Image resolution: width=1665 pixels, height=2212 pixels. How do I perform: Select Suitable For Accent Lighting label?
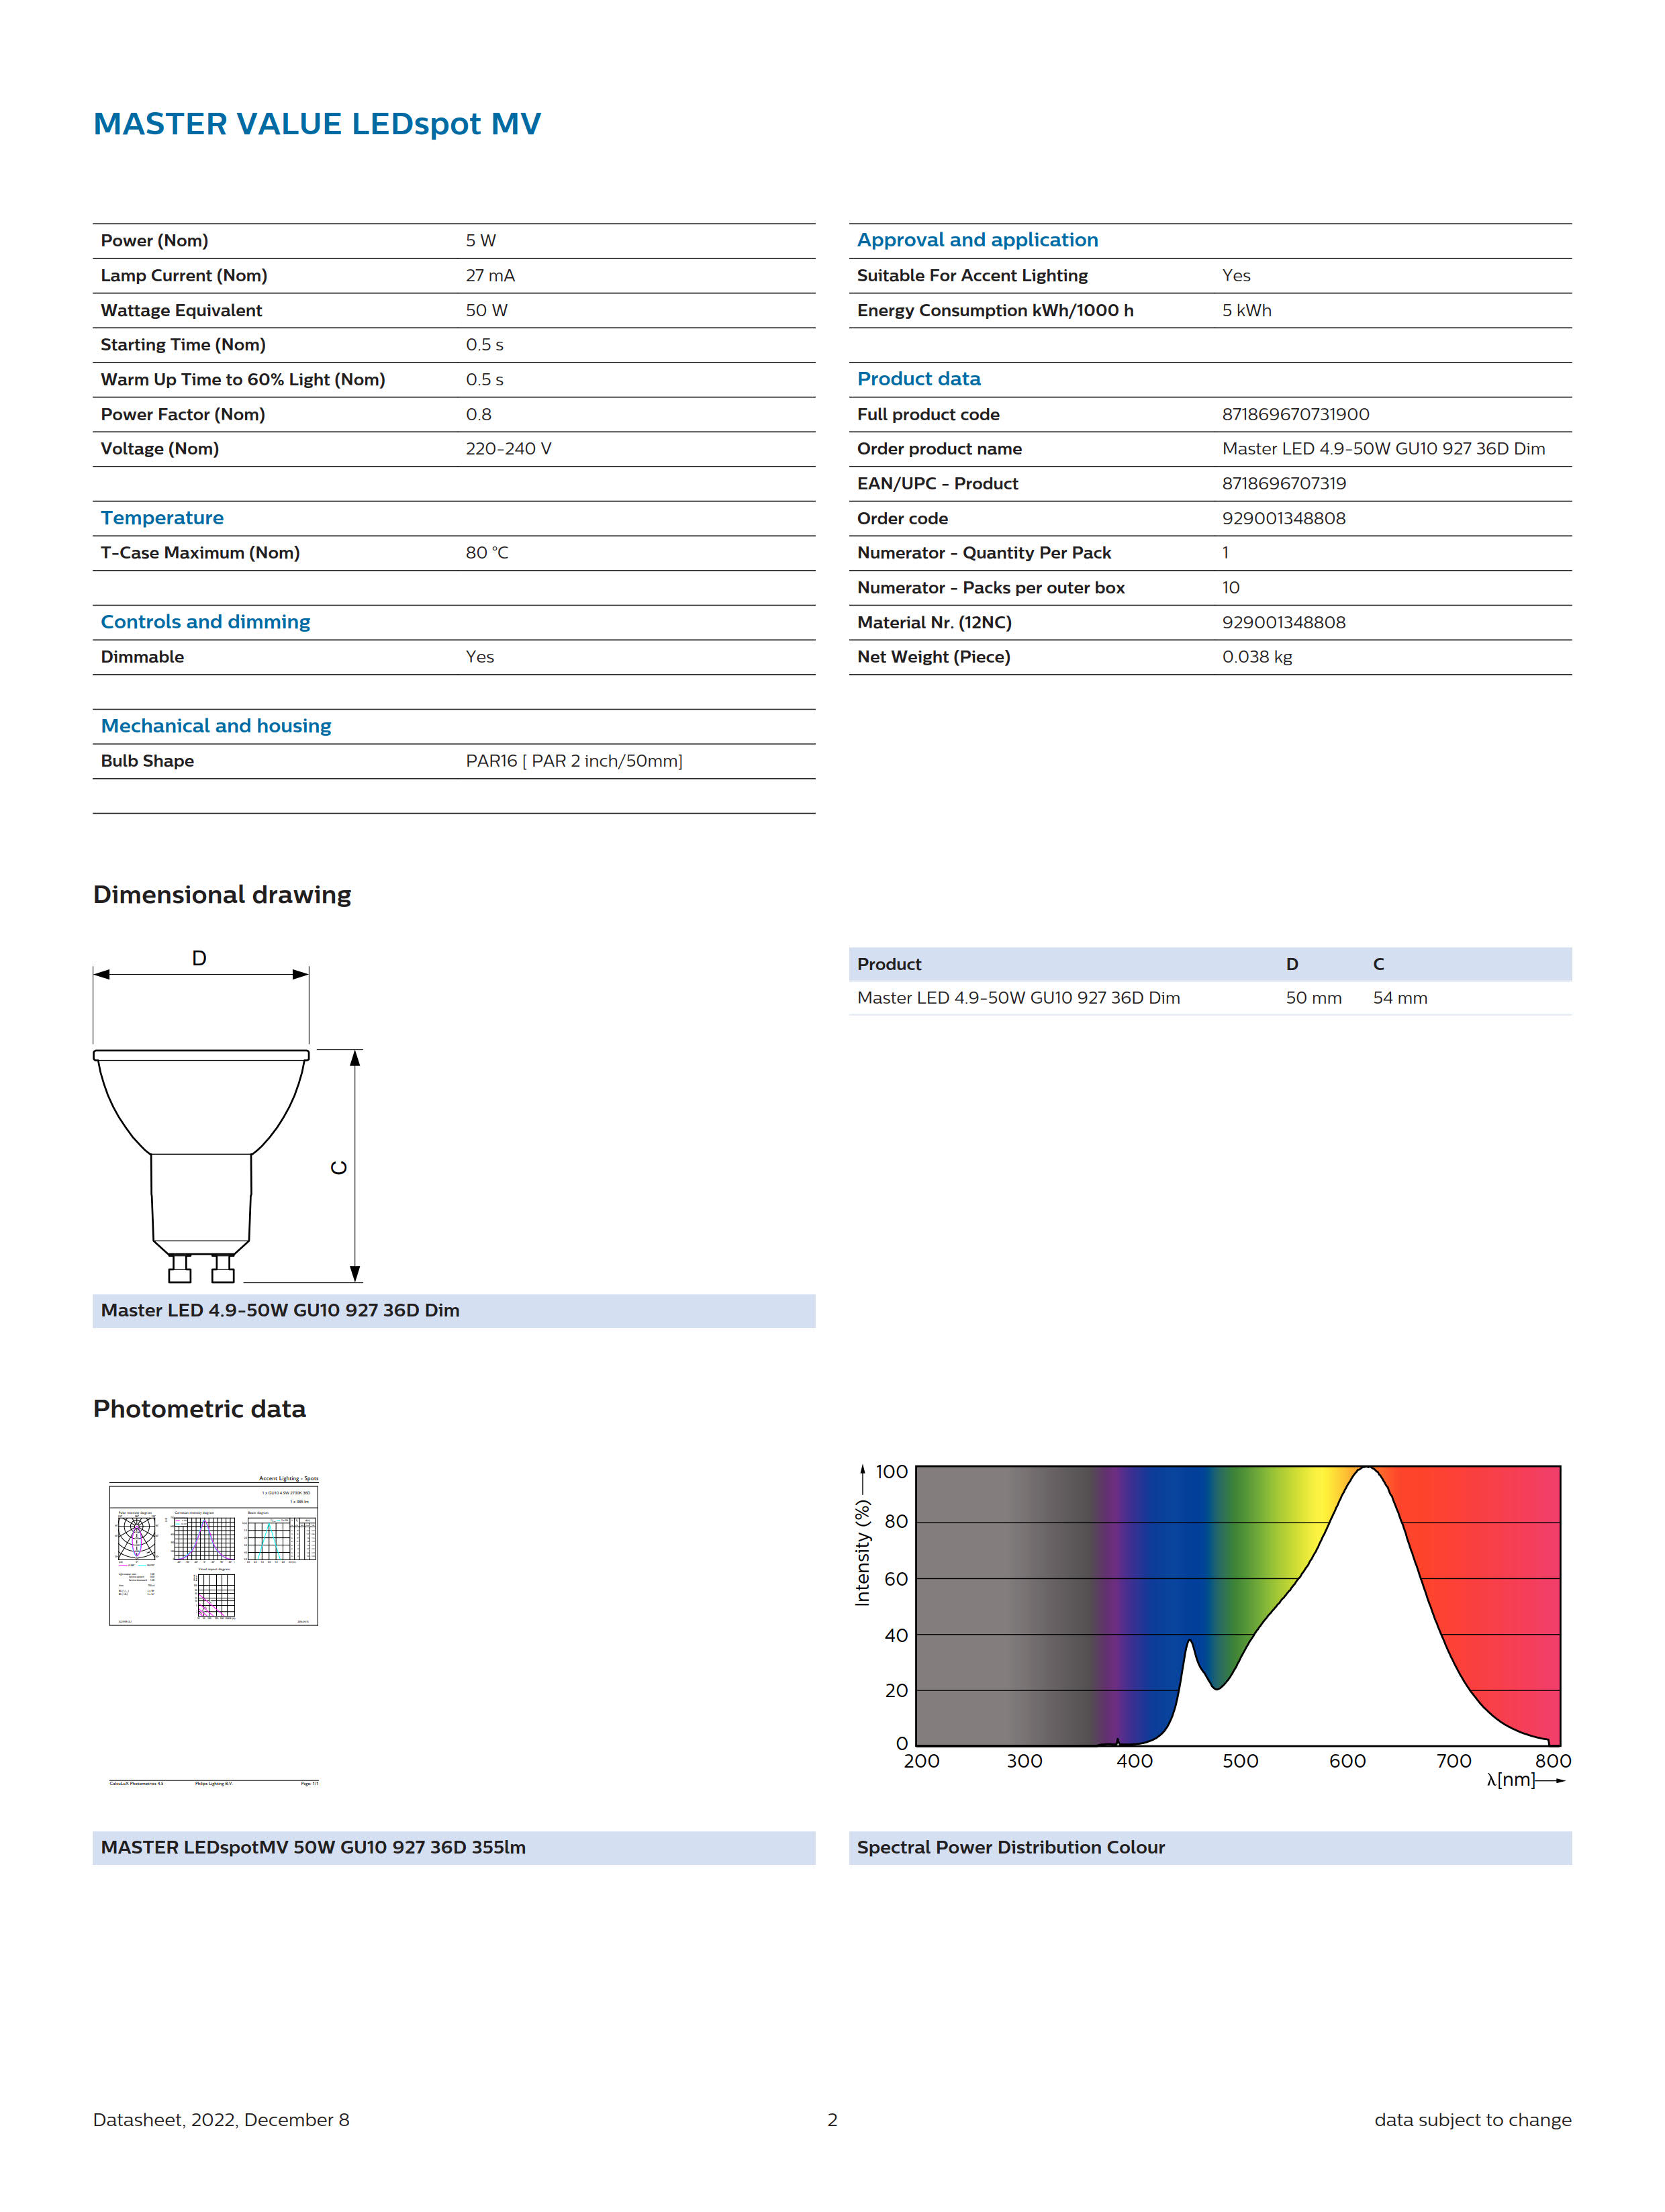coord(972,275)
